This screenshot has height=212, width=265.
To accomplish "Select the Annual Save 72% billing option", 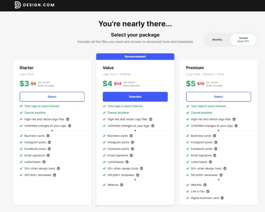I will coord(243,40).
